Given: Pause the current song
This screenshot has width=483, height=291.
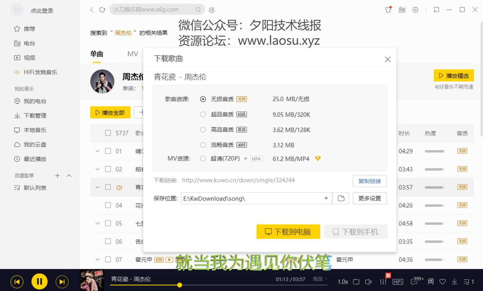Looking at the screenshot, I should pos(39,281).
